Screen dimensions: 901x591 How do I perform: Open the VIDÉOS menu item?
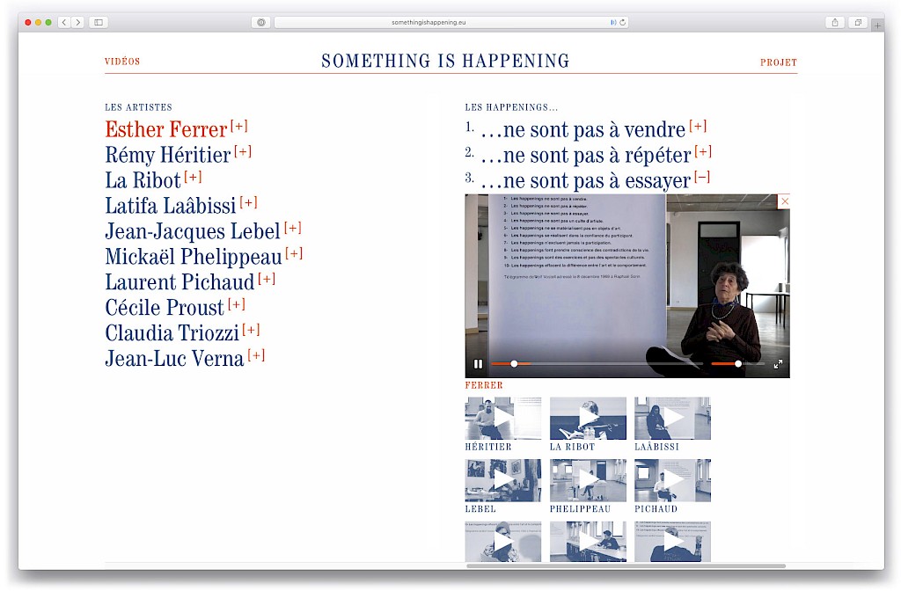coord(122,62)
